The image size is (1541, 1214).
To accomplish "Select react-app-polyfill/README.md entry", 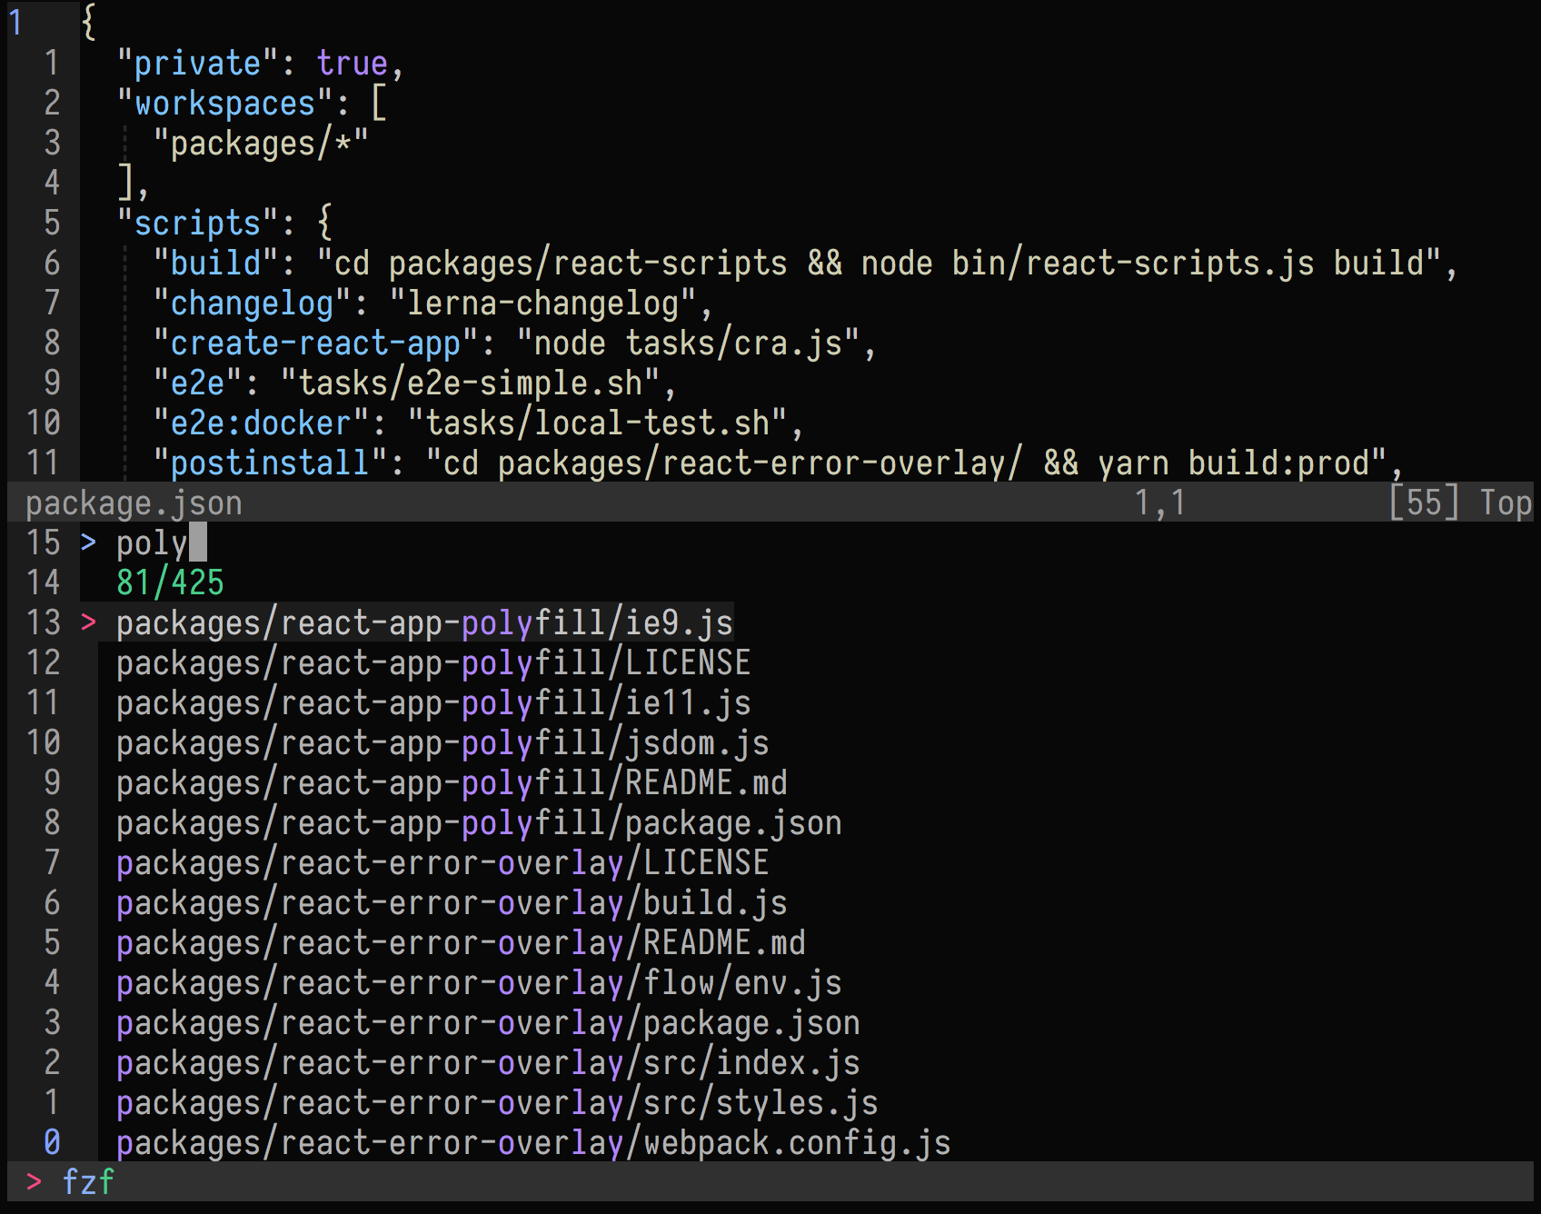I will (x=452, y=783).
